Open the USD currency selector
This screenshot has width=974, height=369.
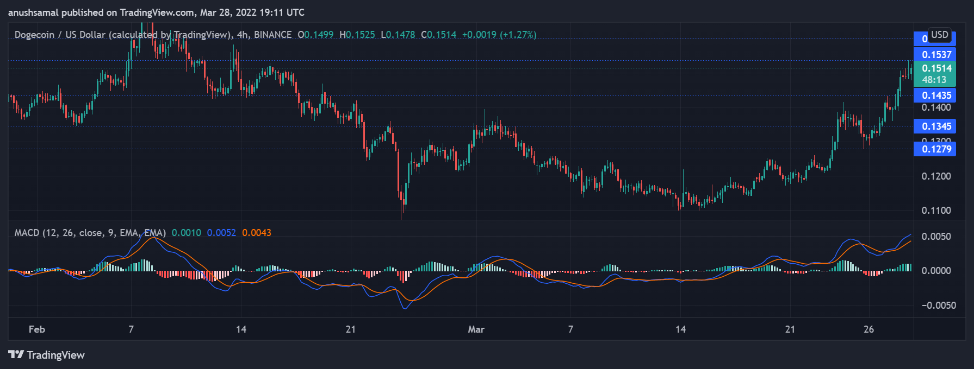[x=939, y=35]
